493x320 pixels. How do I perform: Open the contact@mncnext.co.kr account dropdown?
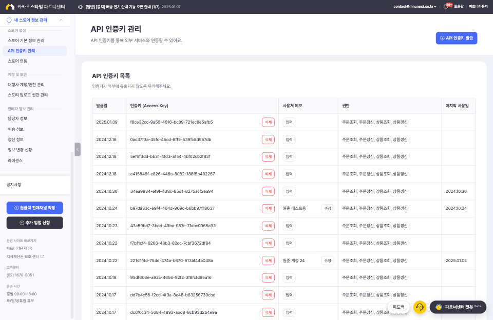click(415, 7)
